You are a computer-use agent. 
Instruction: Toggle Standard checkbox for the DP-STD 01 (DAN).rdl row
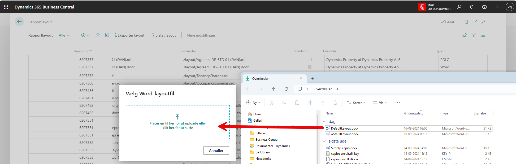point(310,60)
